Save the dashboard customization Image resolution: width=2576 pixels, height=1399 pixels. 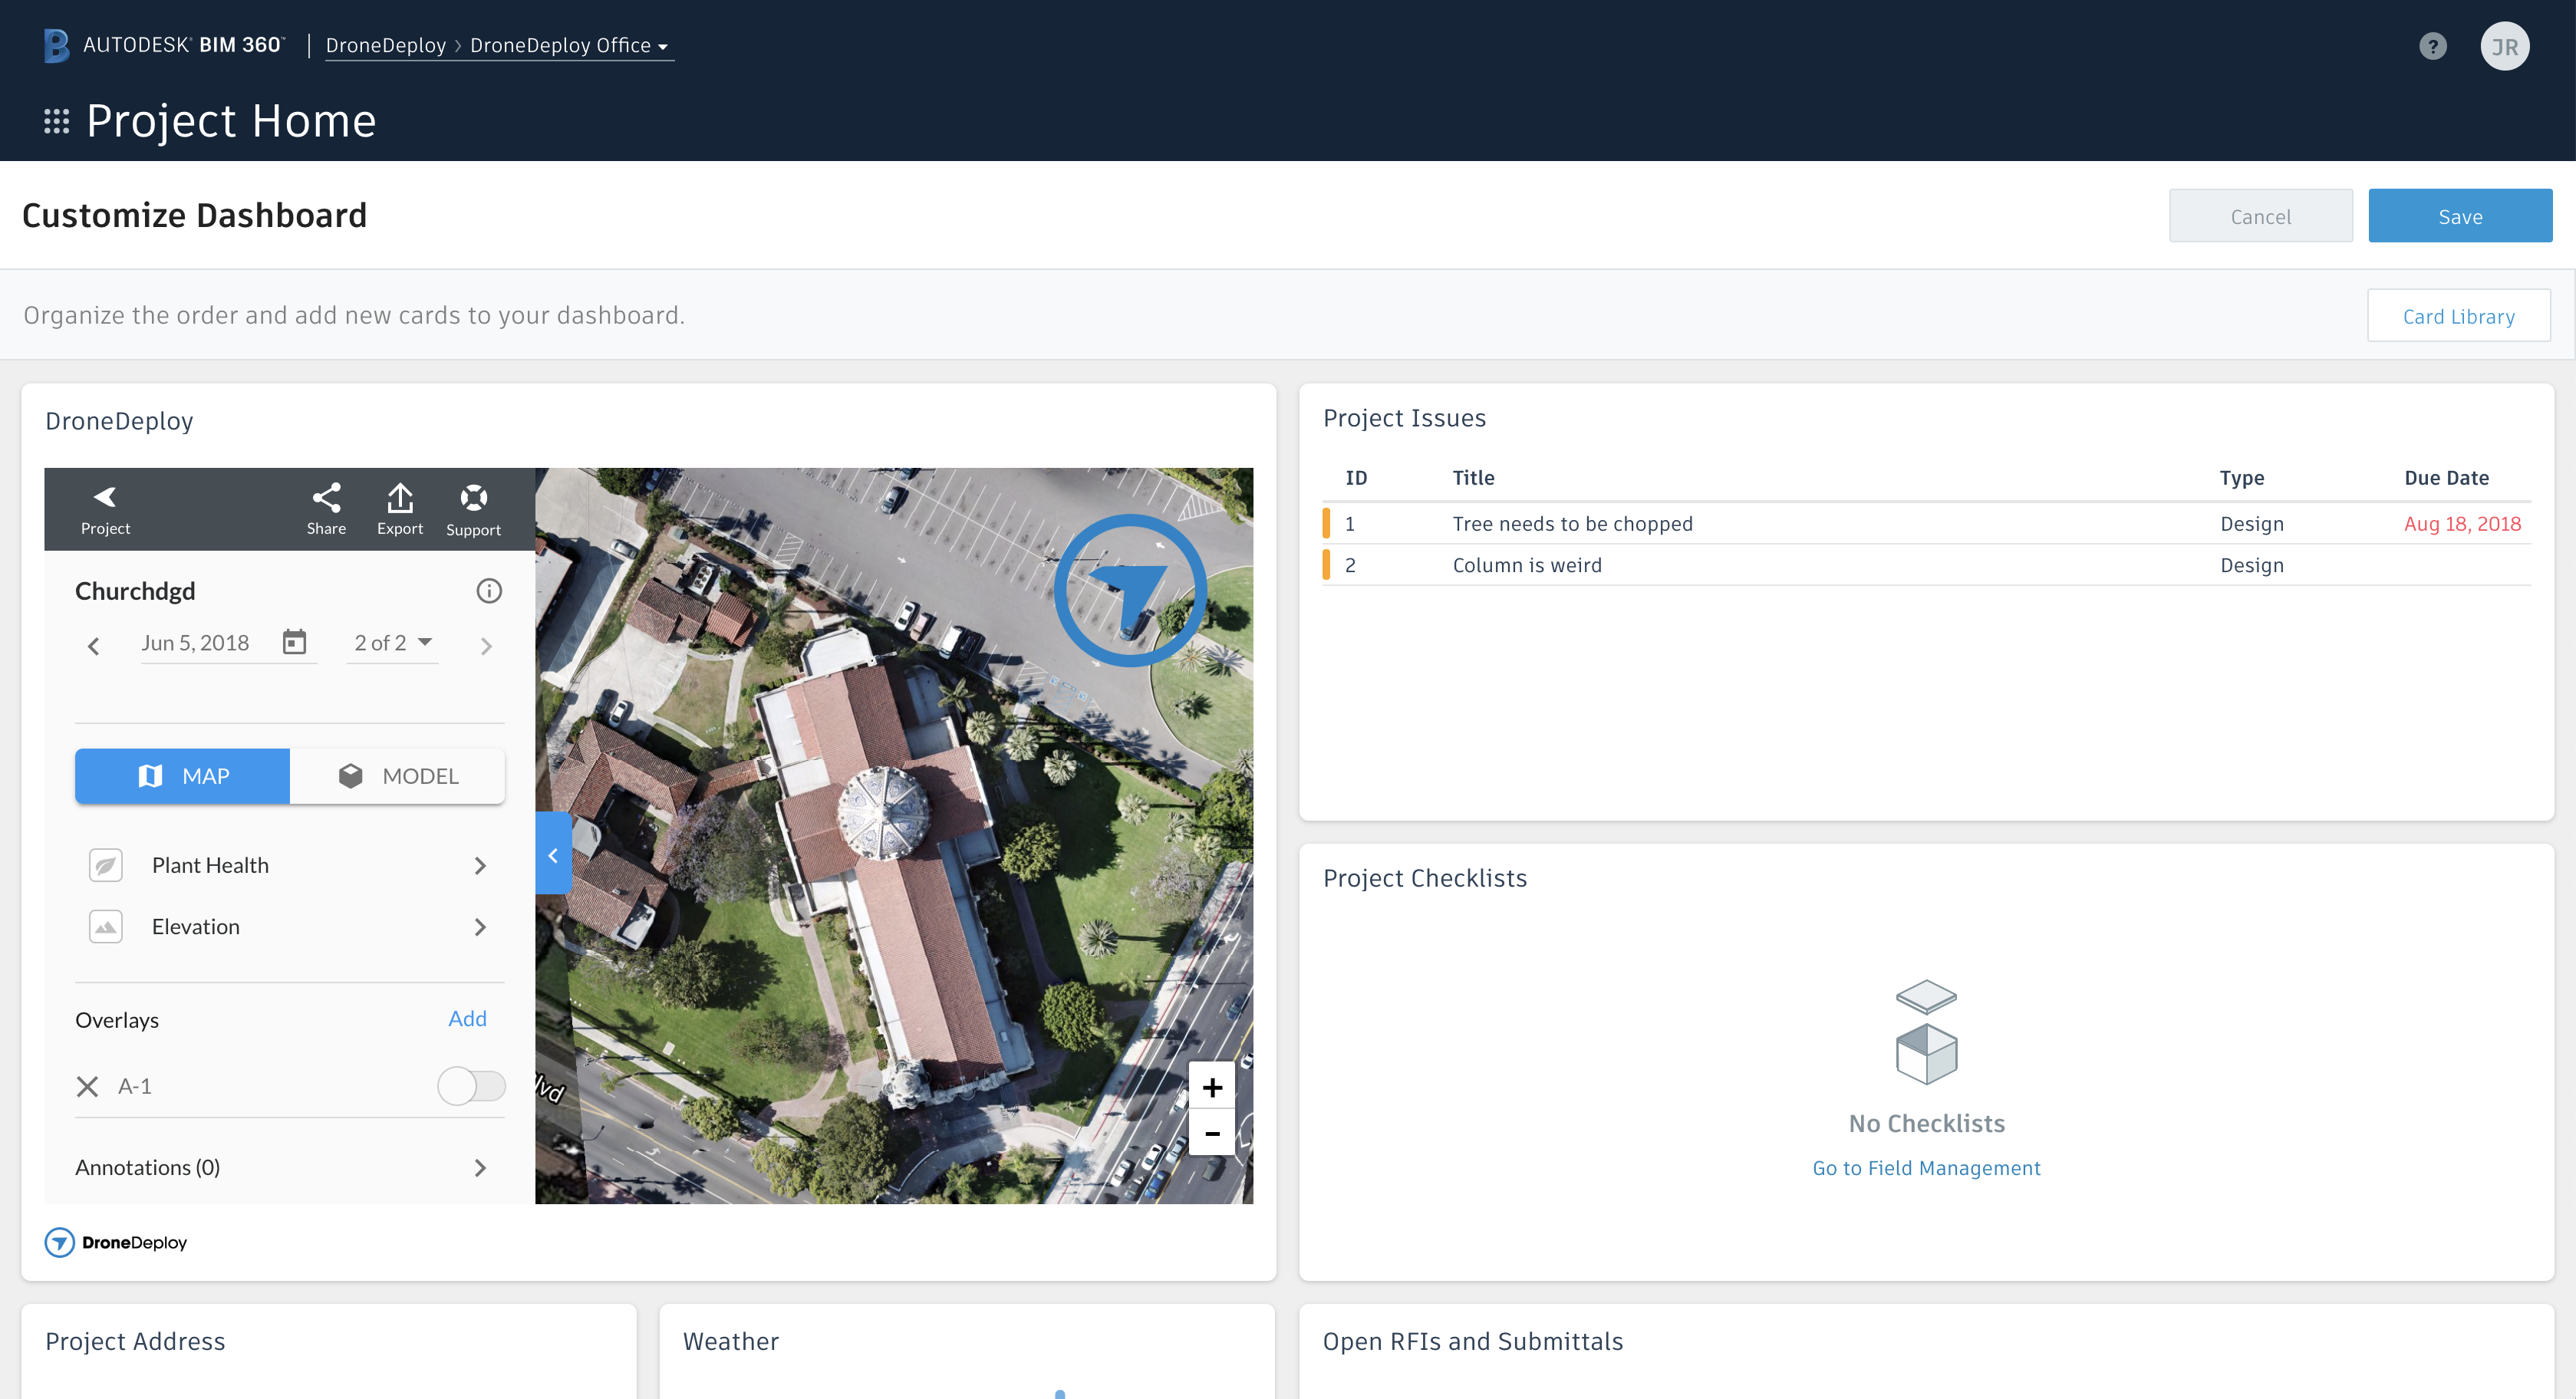click(x=2460, y=216)
